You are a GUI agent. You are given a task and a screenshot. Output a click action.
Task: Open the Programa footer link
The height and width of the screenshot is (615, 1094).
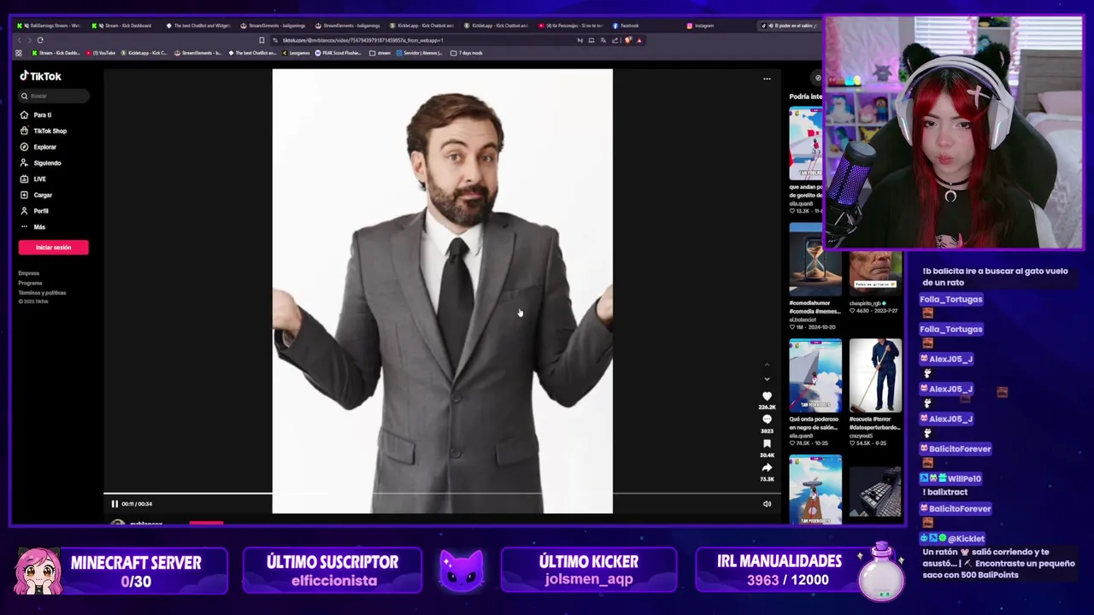click(x=30, y=283)
